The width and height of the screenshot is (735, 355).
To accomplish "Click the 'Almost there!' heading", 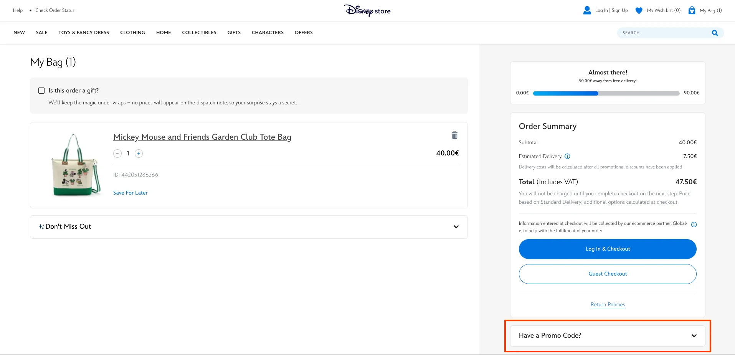I will point(608,73).
